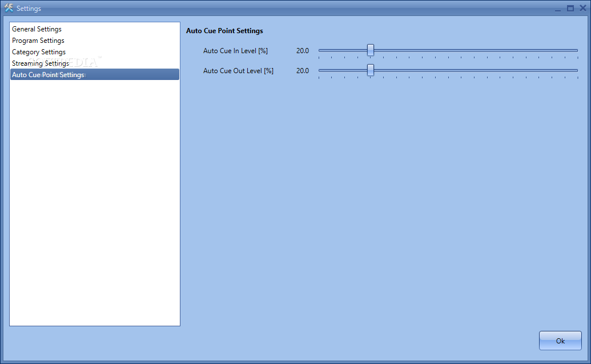Click the Auto Cue In Level 20.0 value
Screen dimensions: 591x364
[x=302, y=50]
